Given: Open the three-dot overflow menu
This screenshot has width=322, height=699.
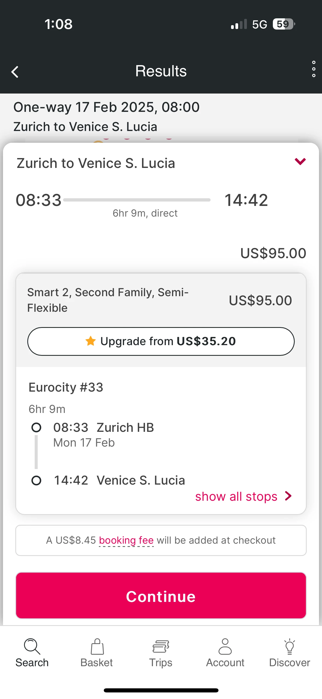Looking at the screenshot, I should [314, 69].
